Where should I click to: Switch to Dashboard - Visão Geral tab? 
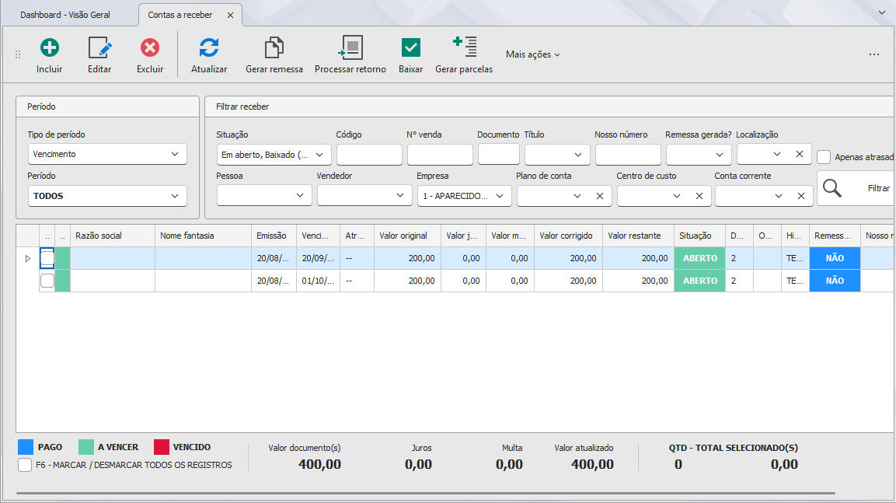[65, 15]
